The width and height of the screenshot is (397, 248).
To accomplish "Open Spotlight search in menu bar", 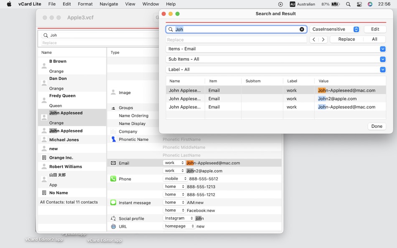I will pyautogui.click(x=349, y=4).
